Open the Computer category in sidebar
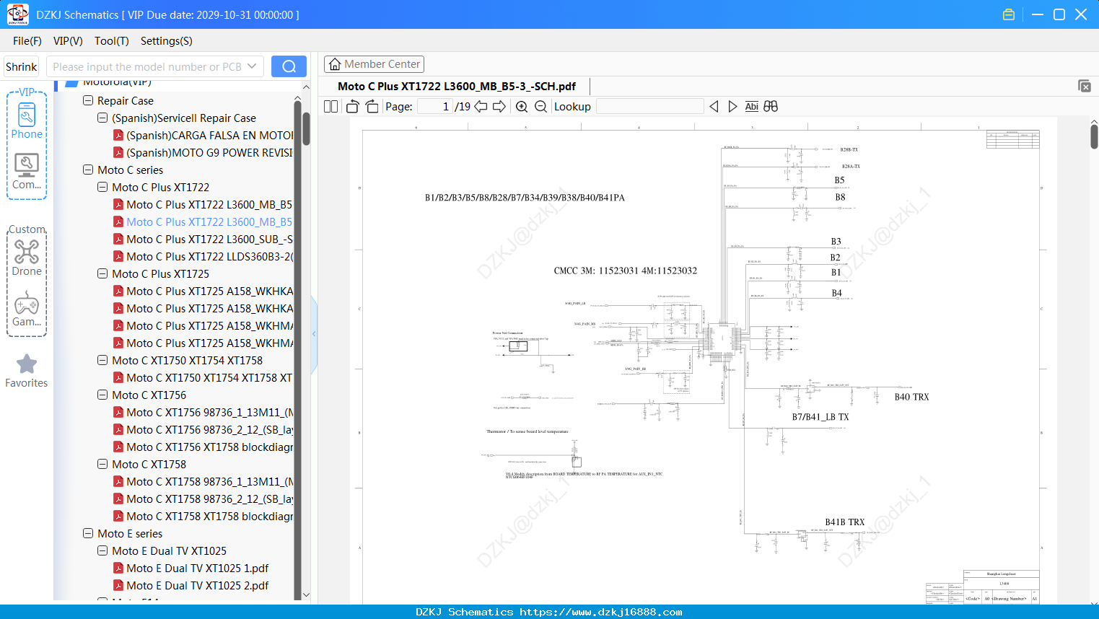Viewport: 1099px width, 619px height. (x=27, y=172)
